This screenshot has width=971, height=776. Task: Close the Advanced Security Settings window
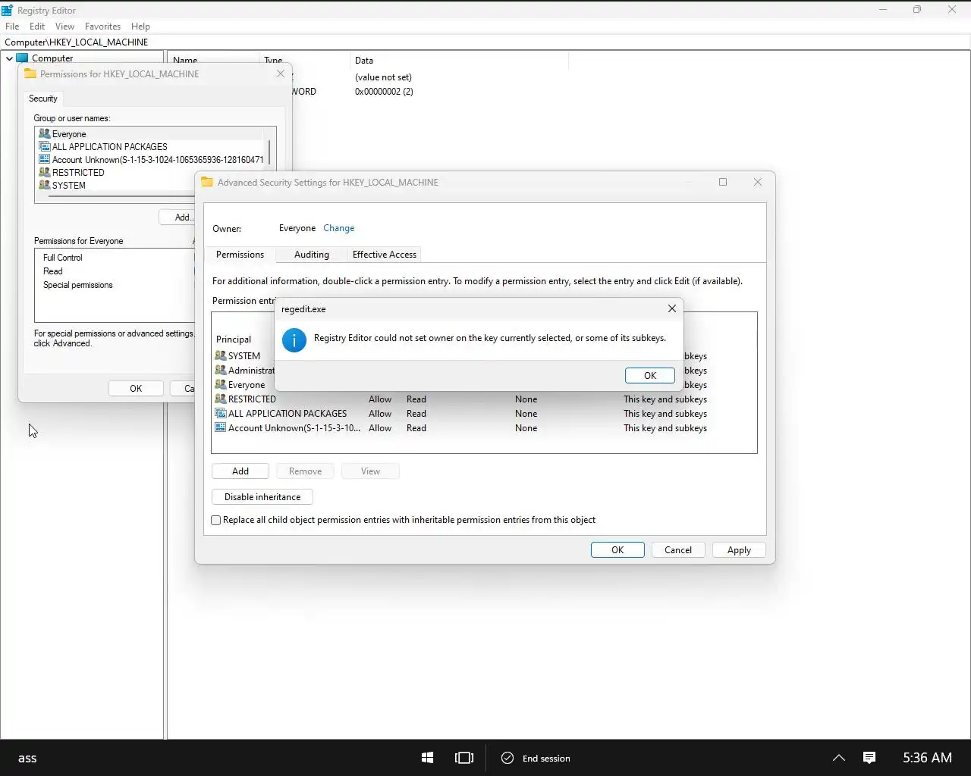click(757, 182)
